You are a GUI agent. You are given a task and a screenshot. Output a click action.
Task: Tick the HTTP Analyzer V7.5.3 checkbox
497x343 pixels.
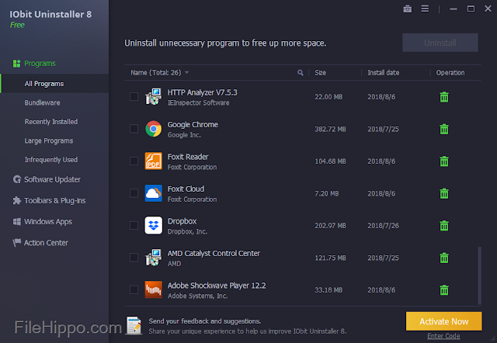click(134, 96)
